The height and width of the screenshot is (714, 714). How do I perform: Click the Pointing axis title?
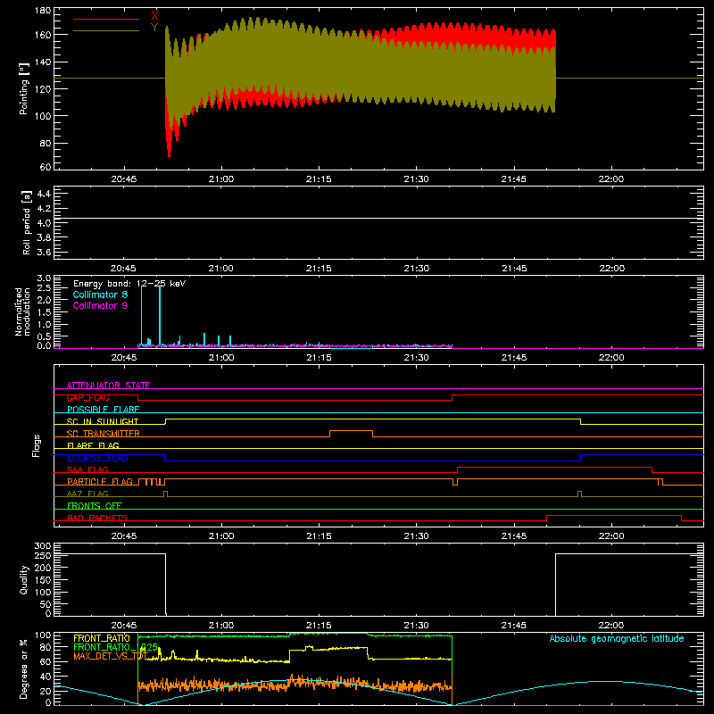tap(24, 88)
